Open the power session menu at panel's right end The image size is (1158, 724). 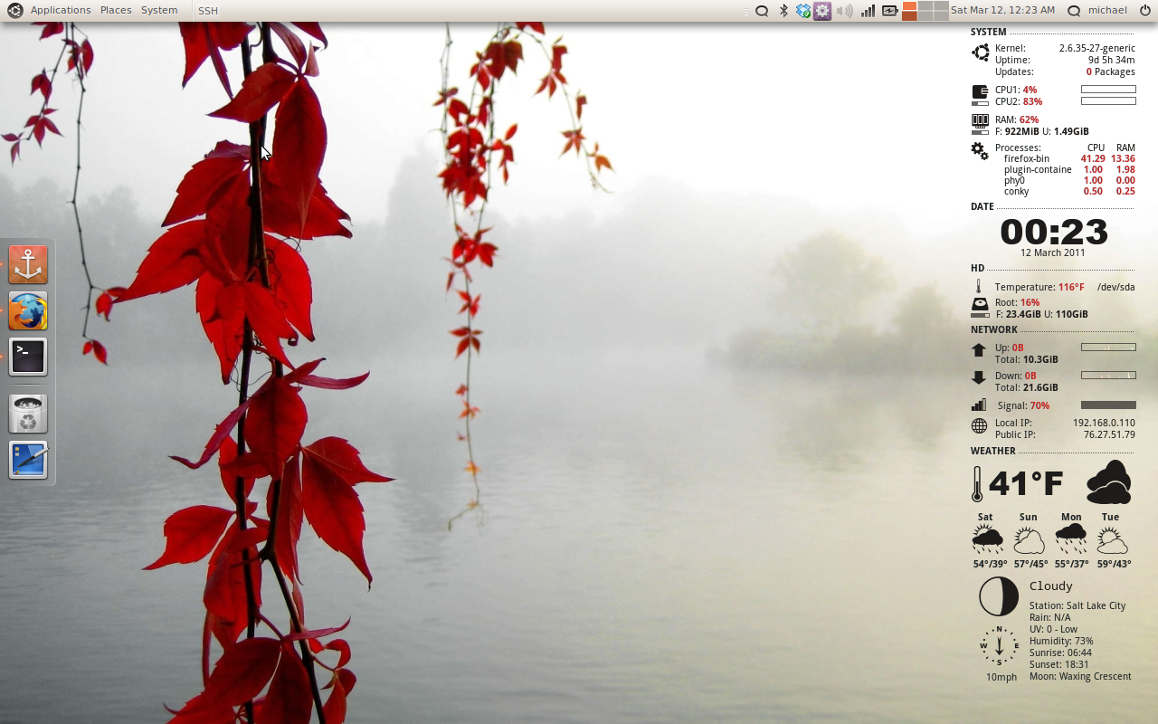[x=1145, y=11]
